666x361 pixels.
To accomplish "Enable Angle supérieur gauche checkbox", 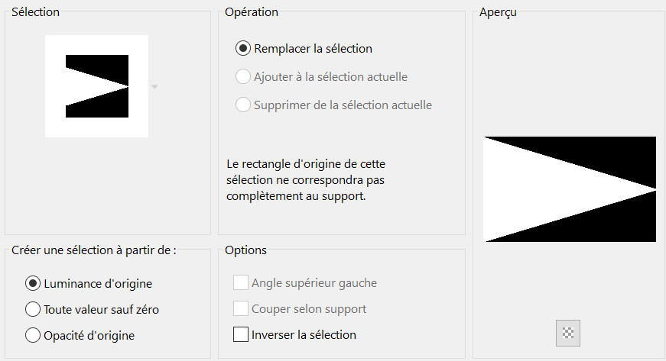I will pos(241,283).
